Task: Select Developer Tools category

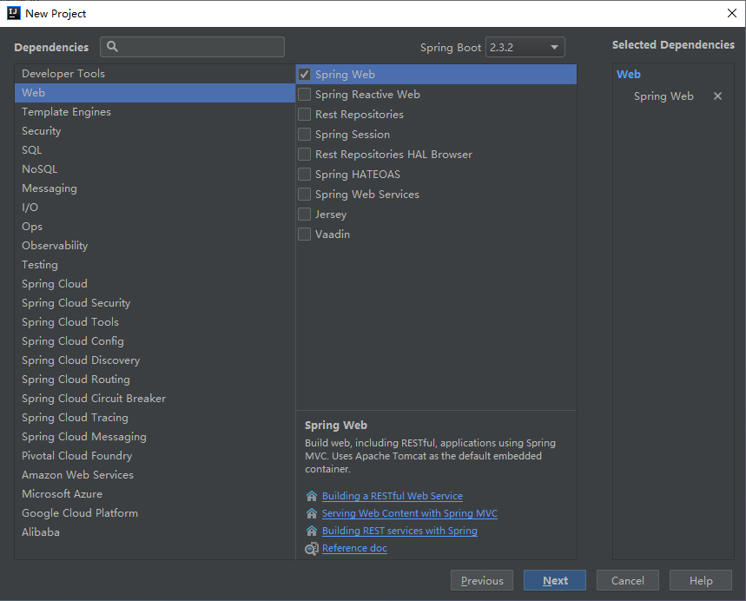Action: (155, 73)
